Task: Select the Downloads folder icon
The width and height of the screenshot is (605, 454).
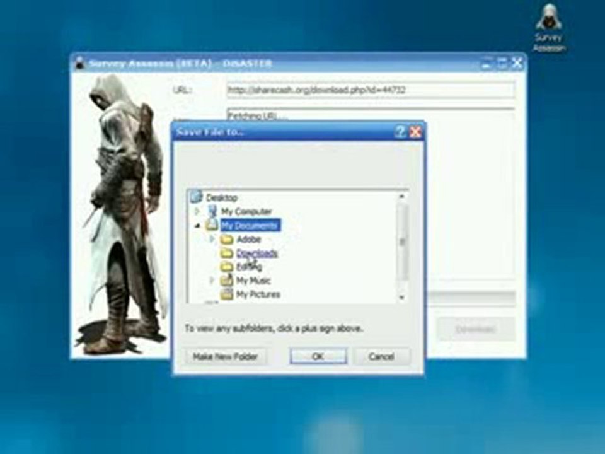Action: pos(227,253)
